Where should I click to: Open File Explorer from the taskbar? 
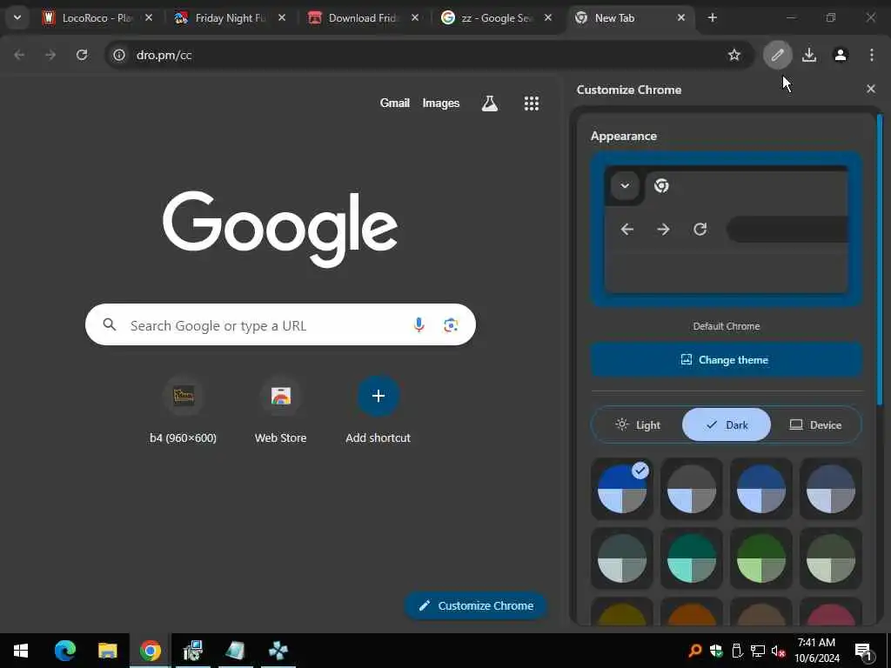107,651
